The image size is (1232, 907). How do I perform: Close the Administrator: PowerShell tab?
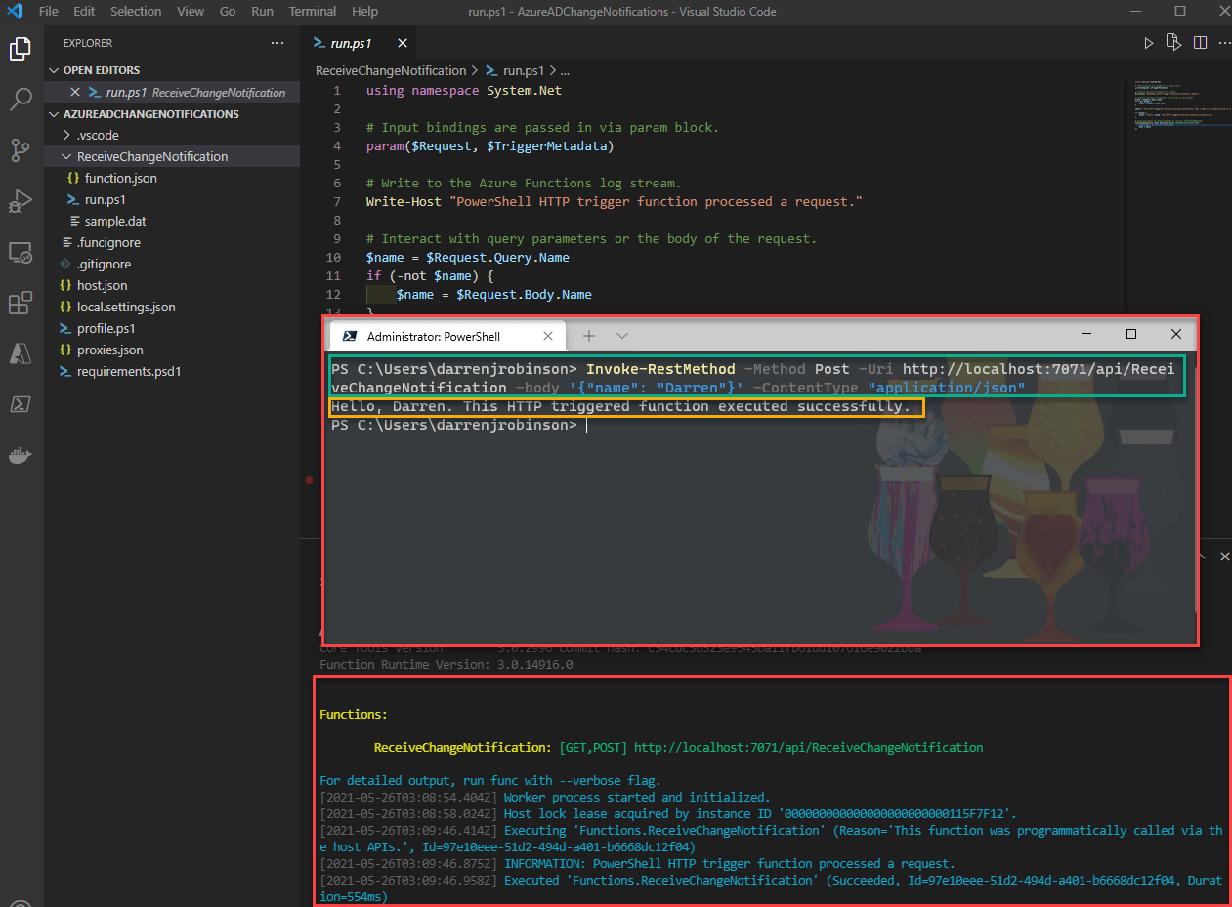pyautogui.click(x=549, y=336)
